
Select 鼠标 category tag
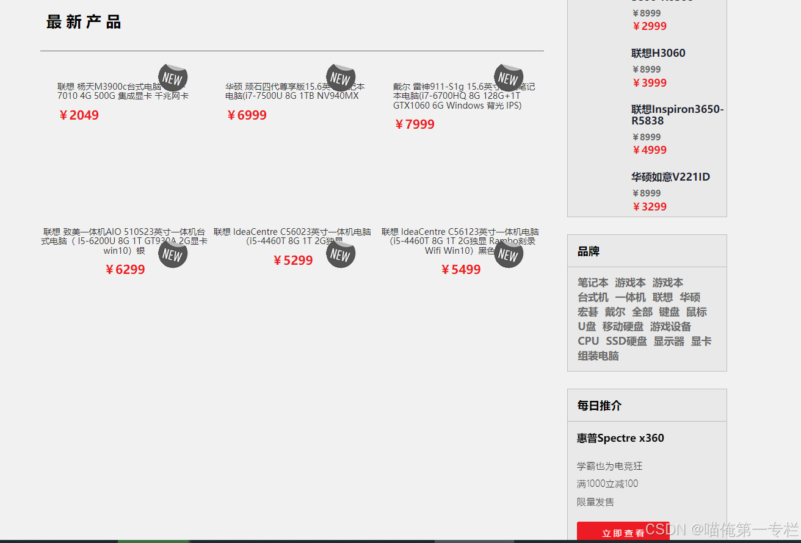click(697, 312)
